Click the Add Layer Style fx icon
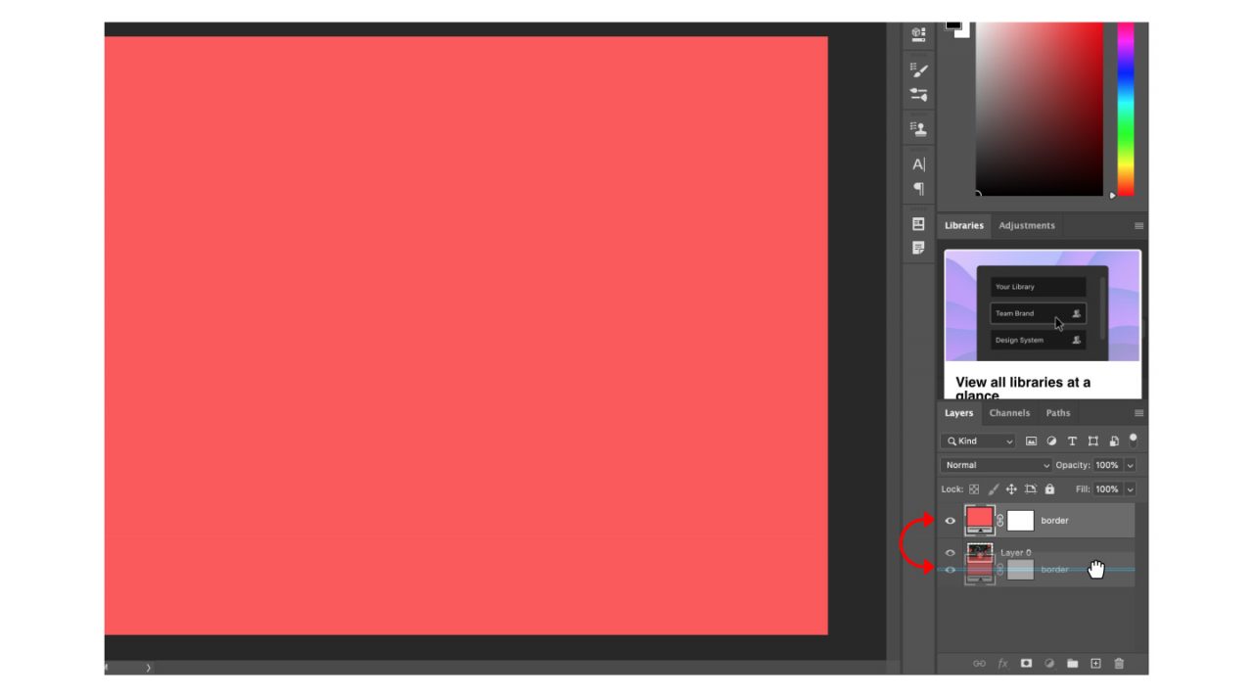1253x696 pixels. click(1002, 663)
